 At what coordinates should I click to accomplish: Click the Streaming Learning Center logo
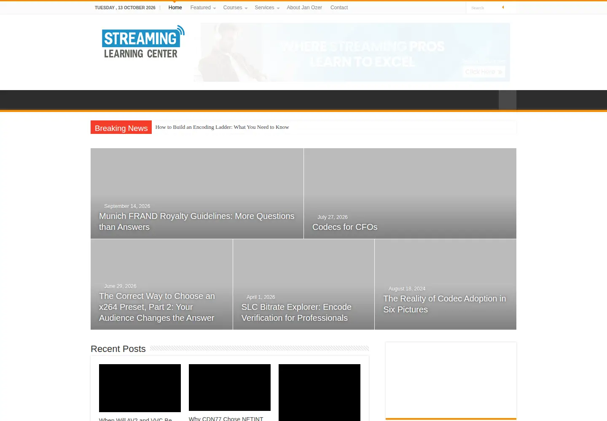[143, 42]
